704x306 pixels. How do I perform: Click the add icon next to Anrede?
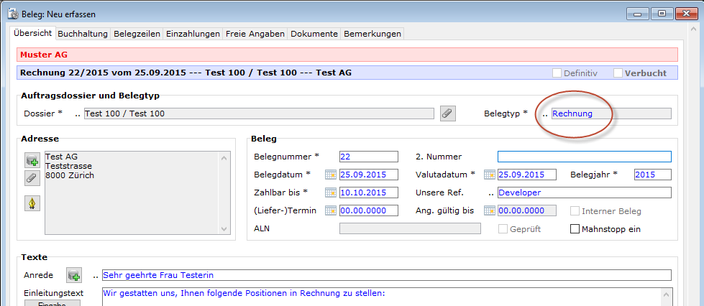74,275
